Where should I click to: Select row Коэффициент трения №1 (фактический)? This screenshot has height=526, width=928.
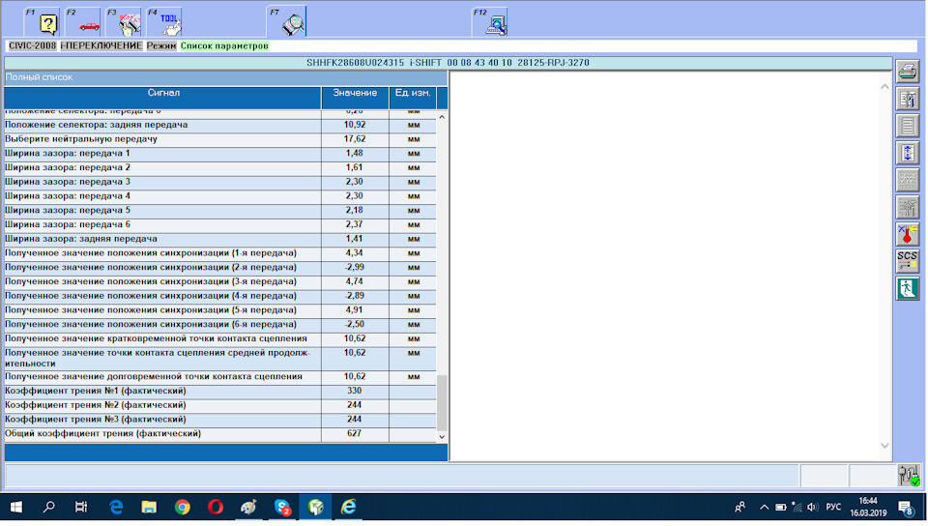click(x=220, y=391)
